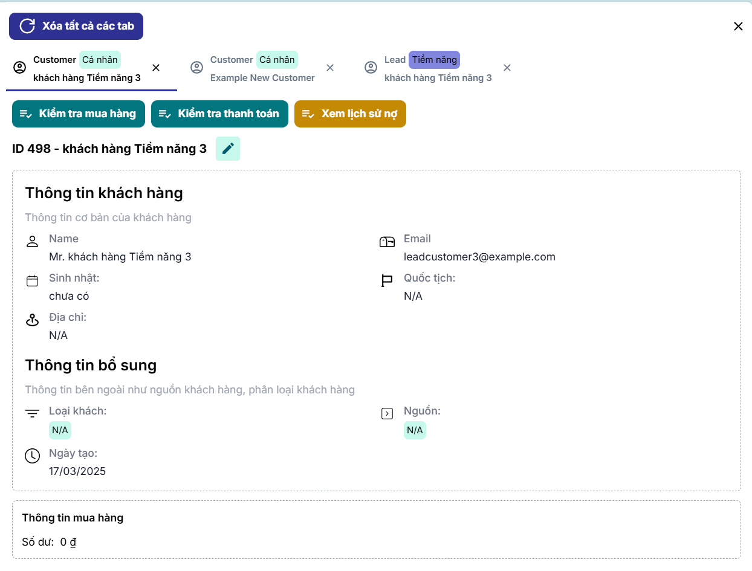Click the creation date 17/03/2025
Viewport: 752px width, 571px height.
click(x=77, y=471)
